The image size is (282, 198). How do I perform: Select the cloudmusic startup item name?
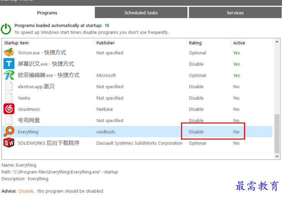[29, 109]
